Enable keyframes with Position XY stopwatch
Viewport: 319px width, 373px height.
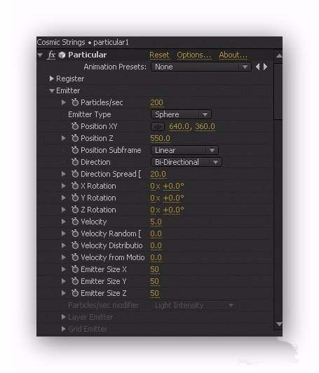[x=75, y=126]
